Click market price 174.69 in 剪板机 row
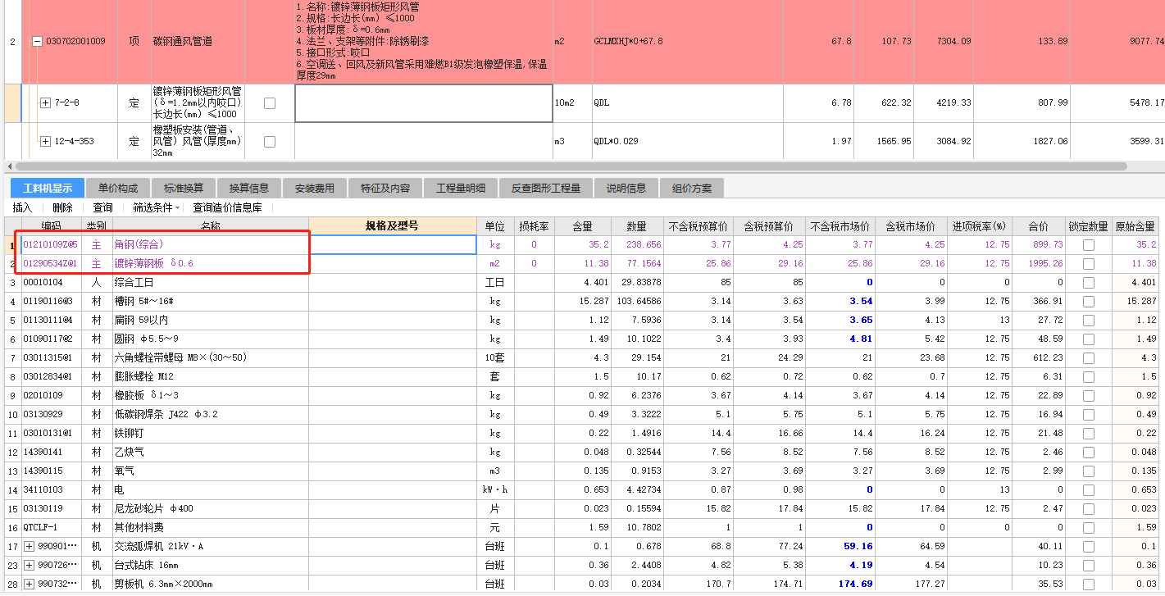Screen dimensions: 1165x596 840,584
